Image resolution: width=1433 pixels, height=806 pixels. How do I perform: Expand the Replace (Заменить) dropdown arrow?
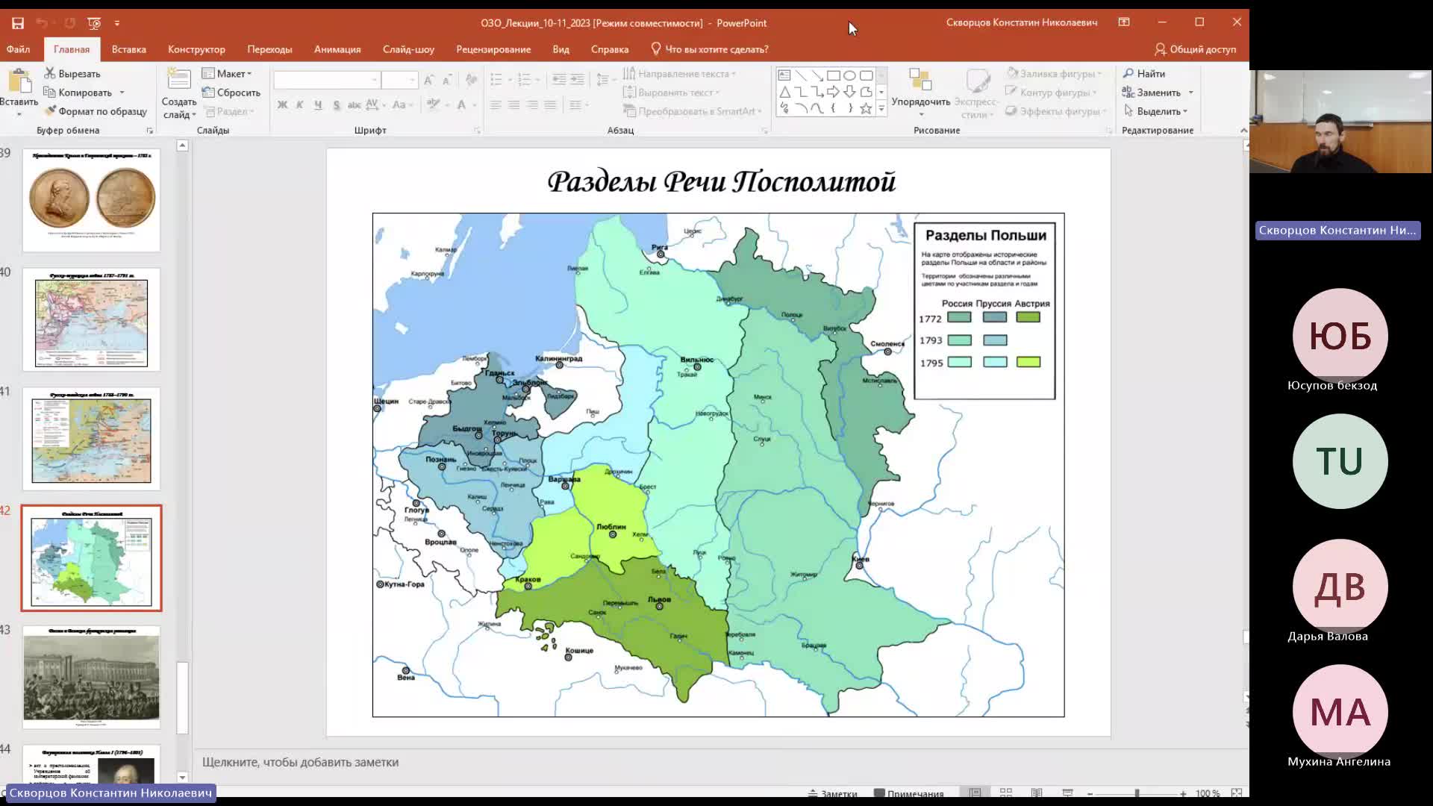coord(1190,93)
